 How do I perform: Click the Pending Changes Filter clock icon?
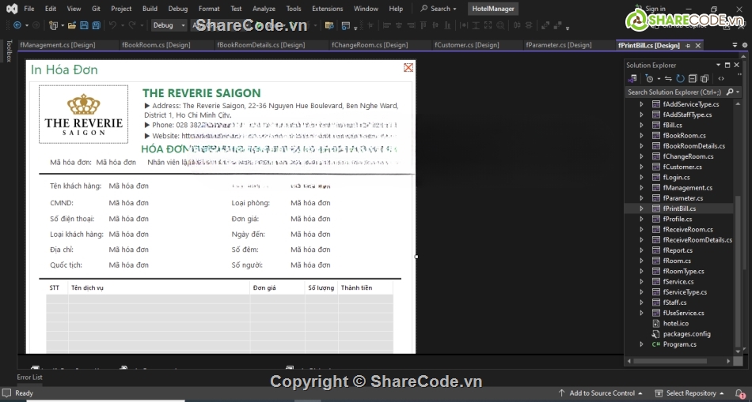click(650, 78)
